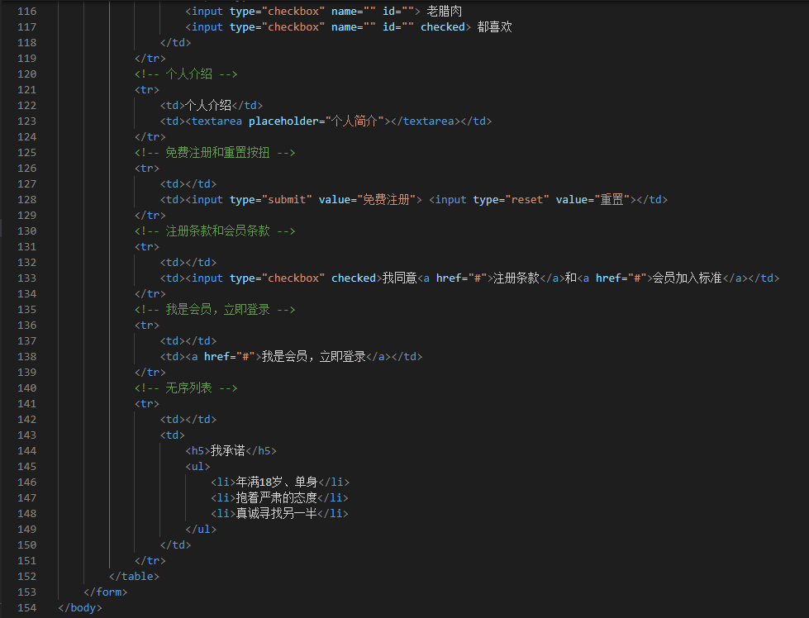Click line number 125 in the gutter
This screenshot has height=618, width=809.
pyautogui.click(x=26, y=153)
